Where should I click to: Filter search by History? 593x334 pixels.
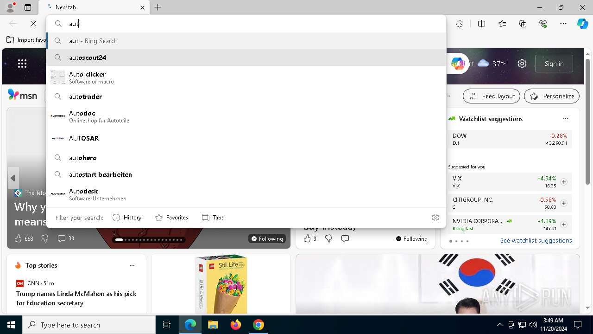(x=127, y=217)
